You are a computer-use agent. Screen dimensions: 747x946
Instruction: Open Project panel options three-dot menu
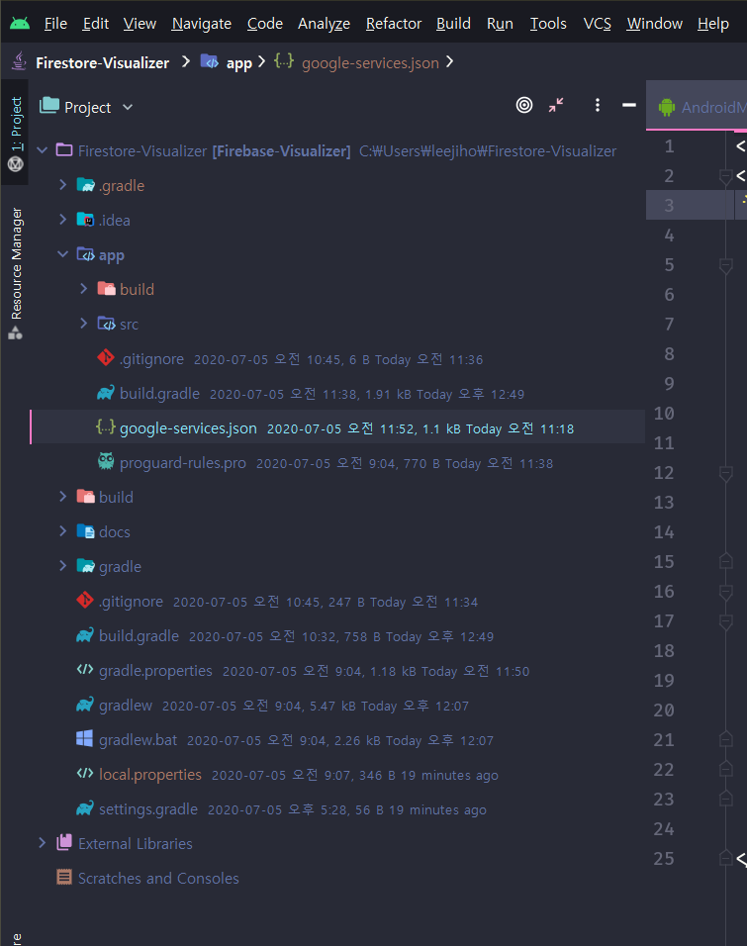click(598, 106)
